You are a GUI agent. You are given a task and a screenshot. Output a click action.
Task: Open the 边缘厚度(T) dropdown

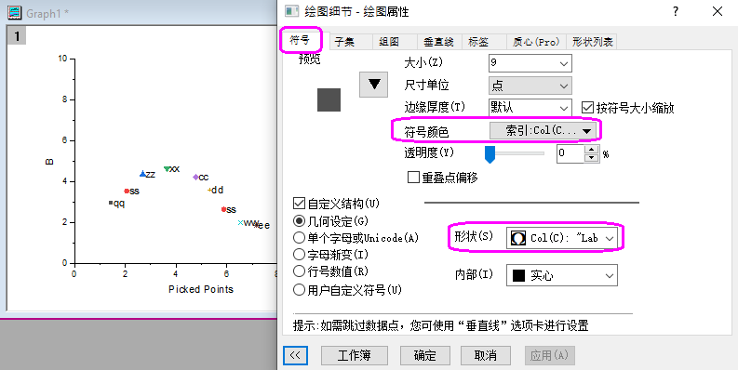coord(530,108)
